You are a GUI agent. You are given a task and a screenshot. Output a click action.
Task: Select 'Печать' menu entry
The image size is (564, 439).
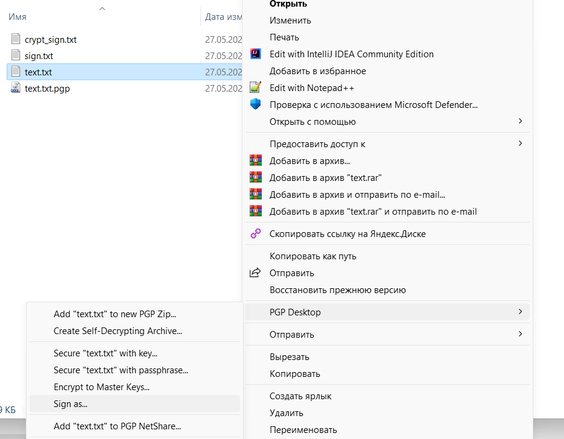click(387, 37)
